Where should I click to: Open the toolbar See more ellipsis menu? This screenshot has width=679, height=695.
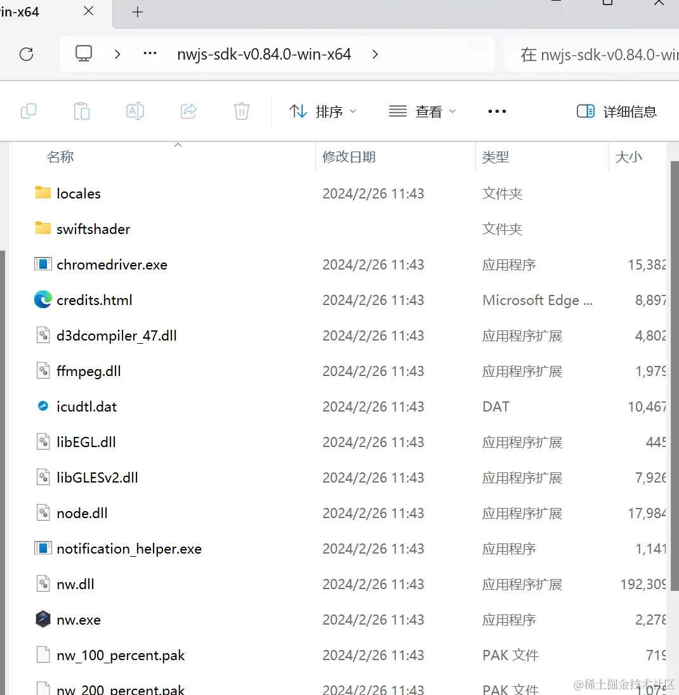pos(497,111)
